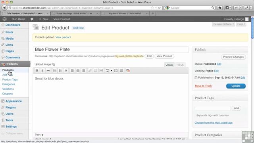Open Product Tags submenu link

[10, 79]
